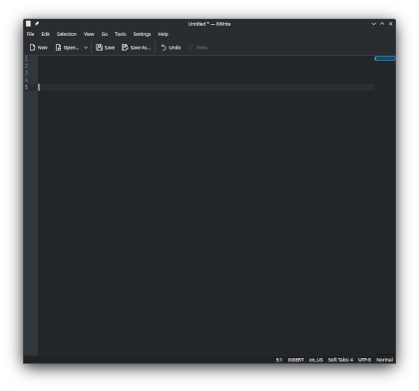The image size is (419, 391).
Task: Open the Normal highlighting mode selector
Action: pyautogui.click(x=385, y=360)
